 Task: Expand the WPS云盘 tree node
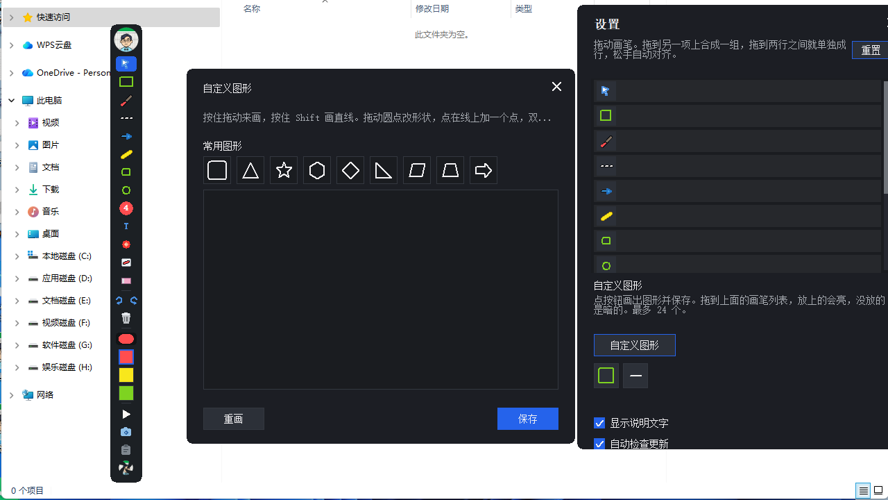tap(12, 45)
